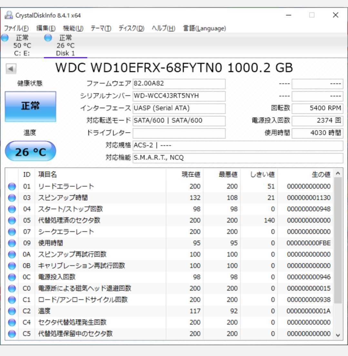Click the status icon for row C1 ロード/アンロードサイクル回数
Image resolution: width=348 pixels, height=356 pixels.
(12, 300)
